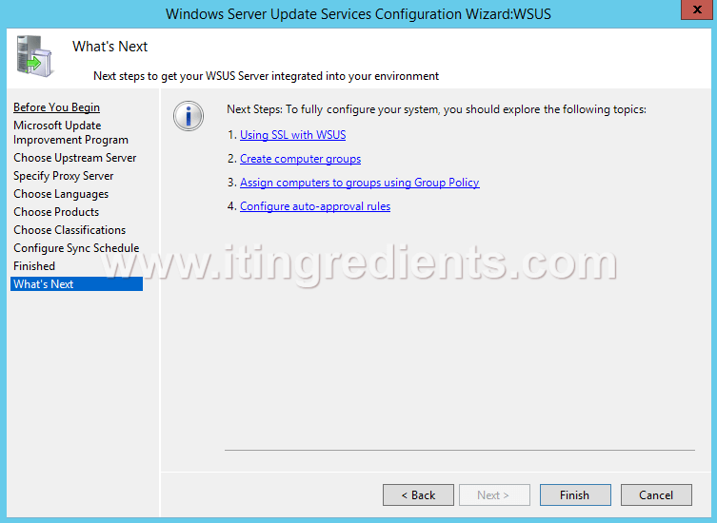Click the wizard window title text
Viewport: 717px width, 523px height.
(x=358, y=14)
